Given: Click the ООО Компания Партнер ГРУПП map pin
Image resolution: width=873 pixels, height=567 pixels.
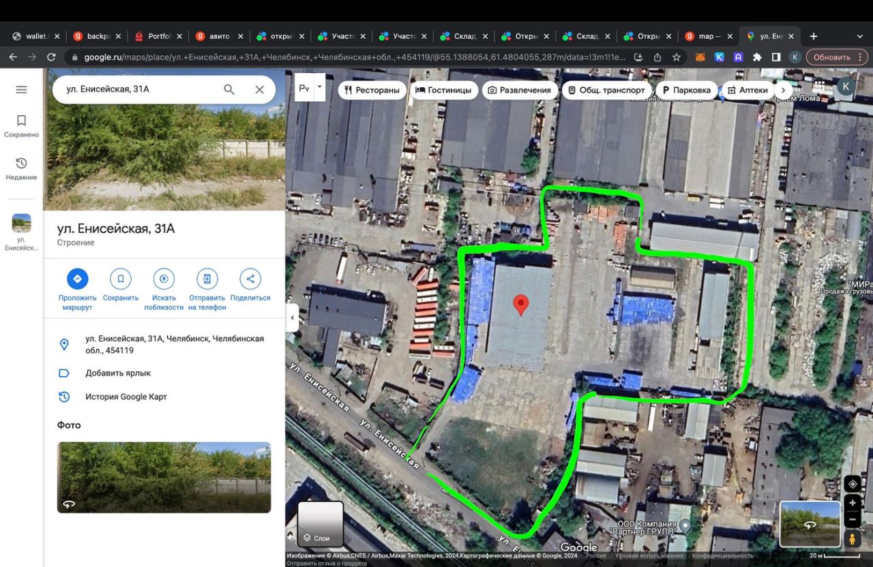Looking at the screenshot, I should coord(685,525).
